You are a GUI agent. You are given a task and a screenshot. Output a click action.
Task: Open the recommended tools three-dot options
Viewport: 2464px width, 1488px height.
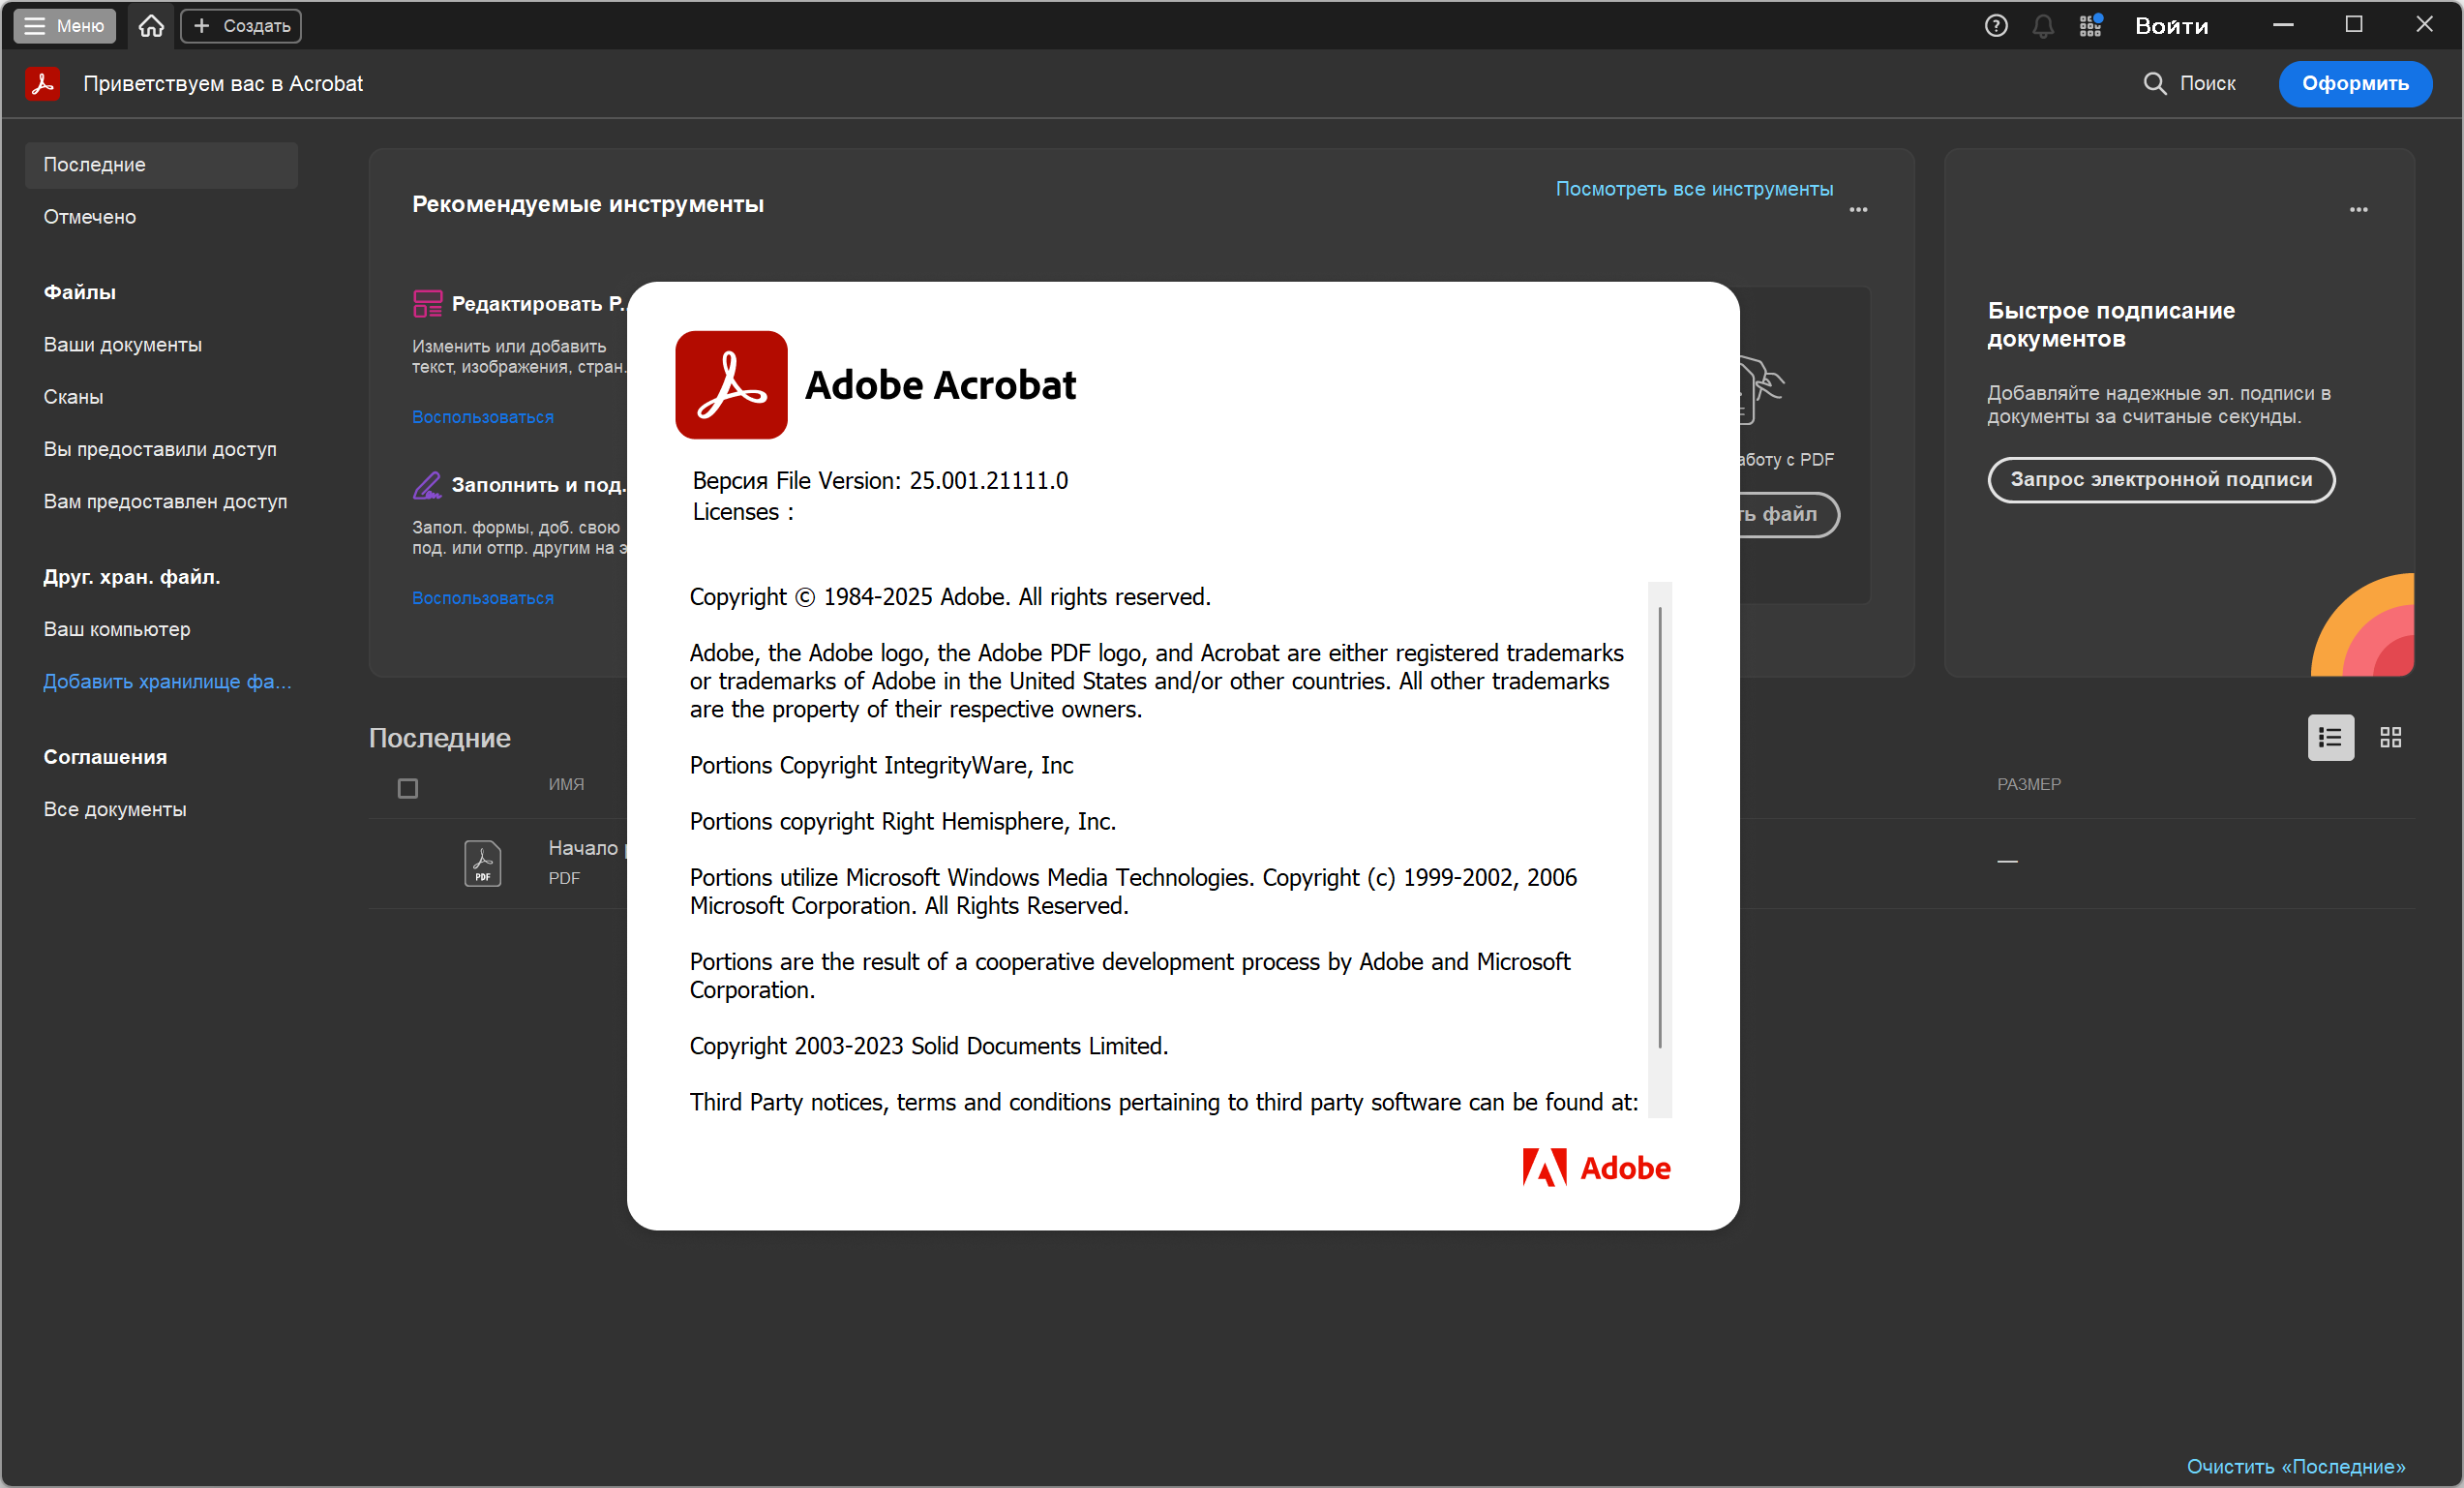(1858, 210)
